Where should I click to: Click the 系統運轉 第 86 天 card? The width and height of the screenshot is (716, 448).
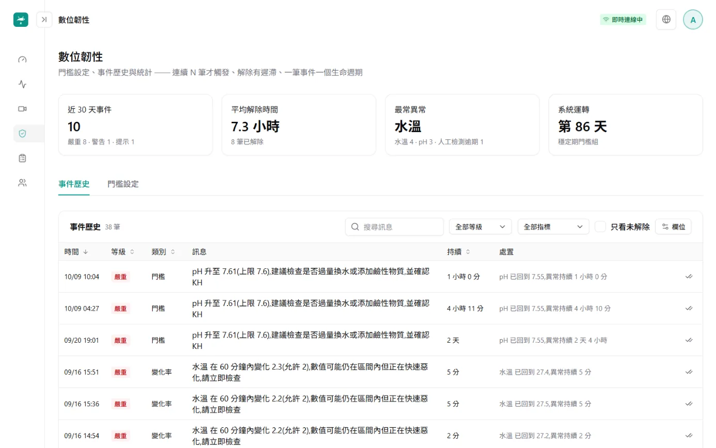(626, 125)
